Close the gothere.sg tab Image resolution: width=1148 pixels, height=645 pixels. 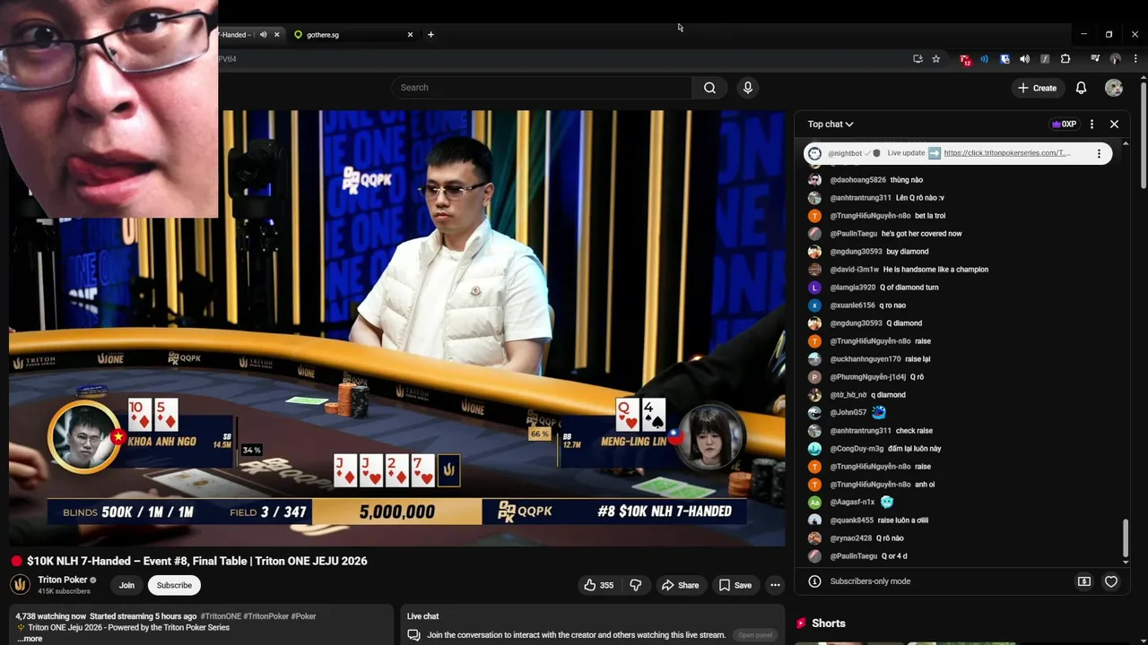(x=410, y=35)
